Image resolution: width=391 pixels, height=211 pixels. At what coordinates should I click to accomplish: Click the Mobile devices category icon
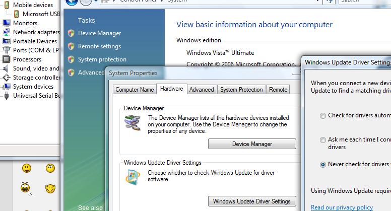pyautogui.click(x=7, y=5)
